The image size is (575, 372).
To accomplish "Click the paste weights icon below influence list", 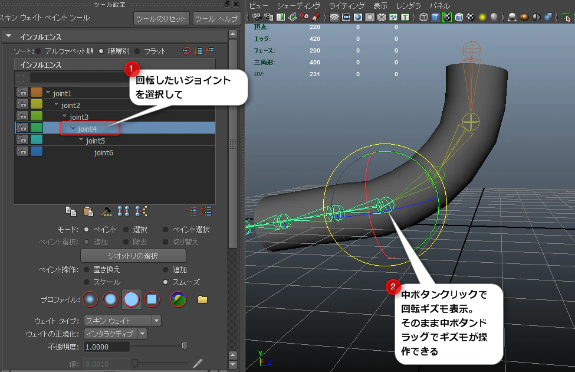I will 88,211.
